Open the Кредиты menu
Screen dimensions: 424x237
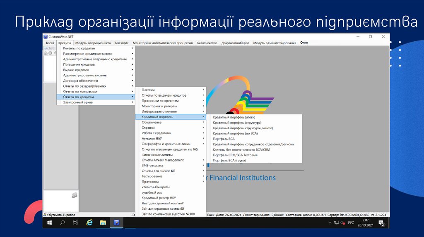coord(65,43)
